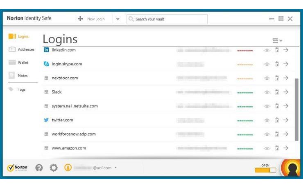This screenshot has width=303, height=188.
Task: Open www.amazon.com via arrow icon
Action: tap(286, 148)
